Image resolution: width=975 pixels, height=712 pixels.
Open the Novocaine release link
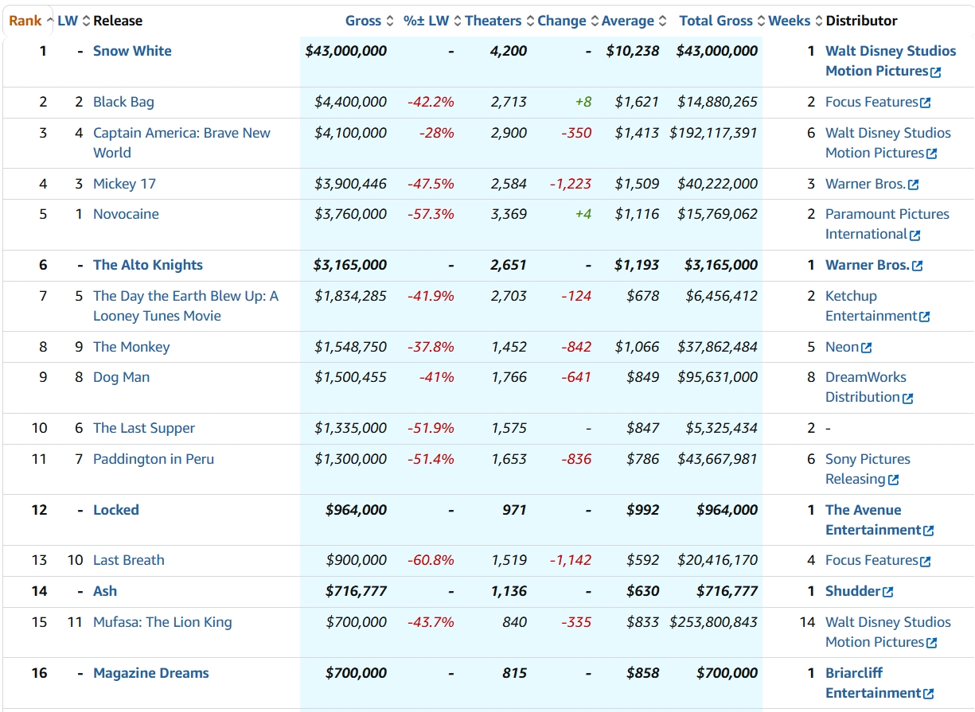tap(126, 214)
